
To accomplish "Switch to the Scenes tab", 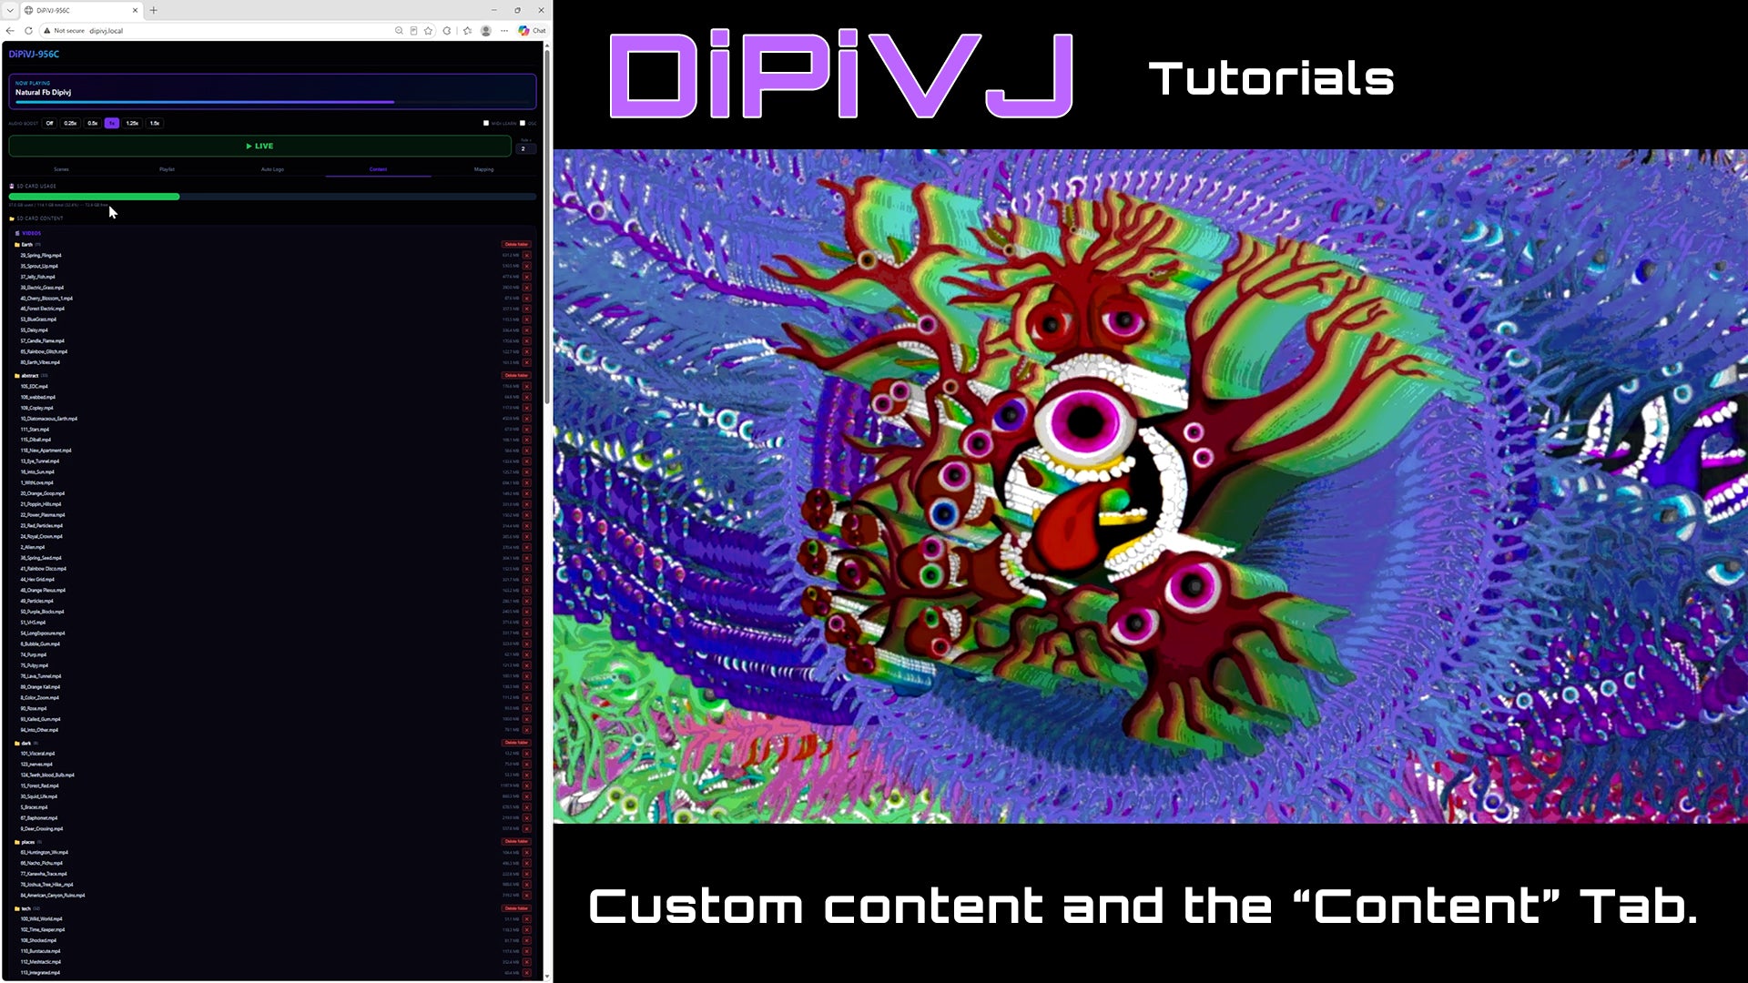I will tap(61, 169).
